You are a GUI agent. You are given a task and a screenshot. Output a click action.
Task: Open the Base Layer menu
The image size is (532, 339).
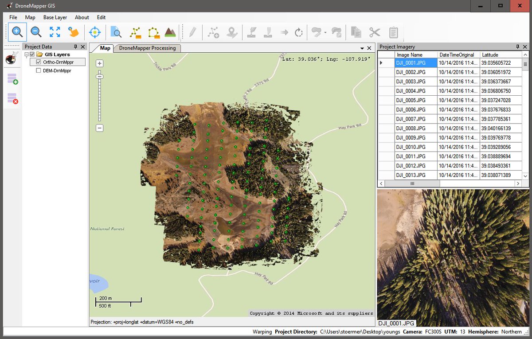(x=55, y=17)
